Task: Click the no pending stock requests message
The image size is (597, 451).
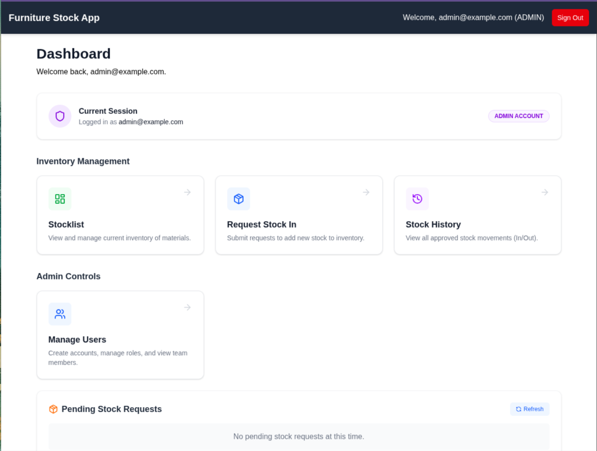Action: coord(298,437)
